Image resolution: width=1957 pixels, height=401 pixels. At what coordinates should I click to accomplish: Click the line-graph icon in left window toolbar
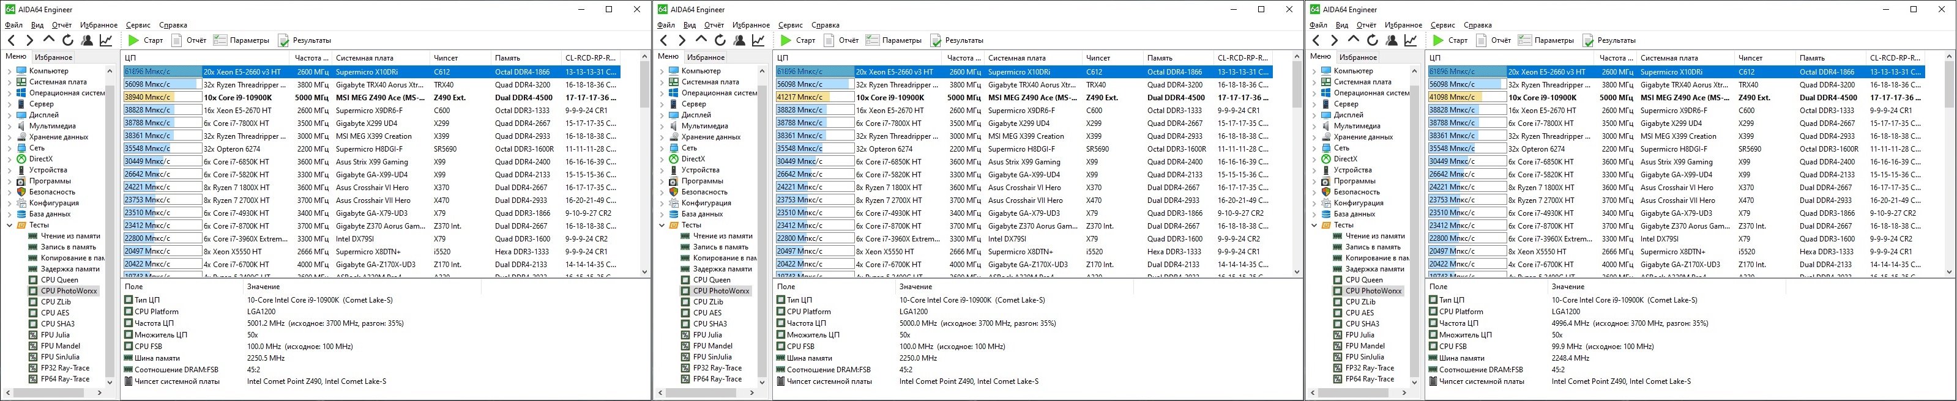pos(106,40)
